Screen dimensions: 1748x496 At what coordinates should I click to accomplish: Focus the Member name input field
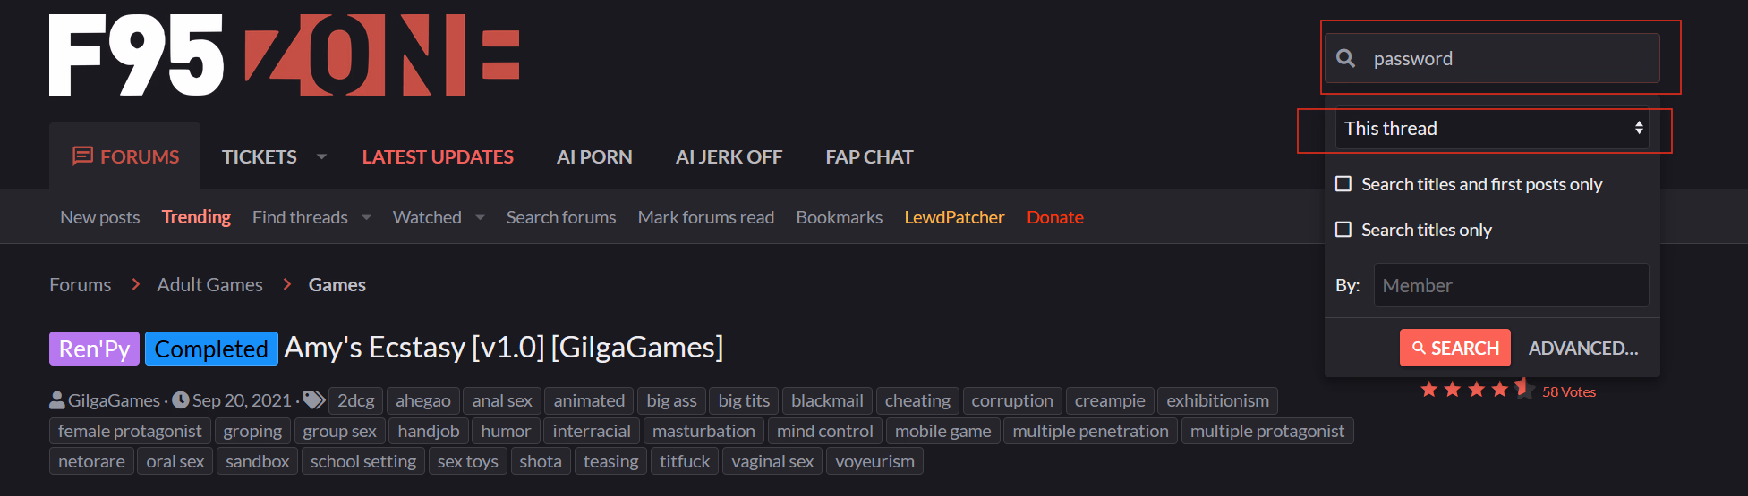click(x=1511, y=285)
